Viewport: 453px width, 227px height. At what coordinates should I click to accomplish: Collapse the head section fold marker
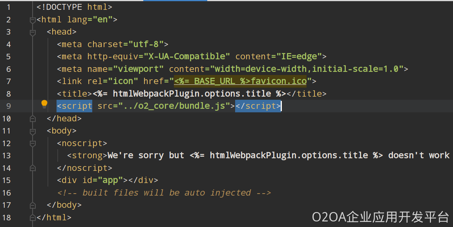pyautogui.click(x=33, y=32)
